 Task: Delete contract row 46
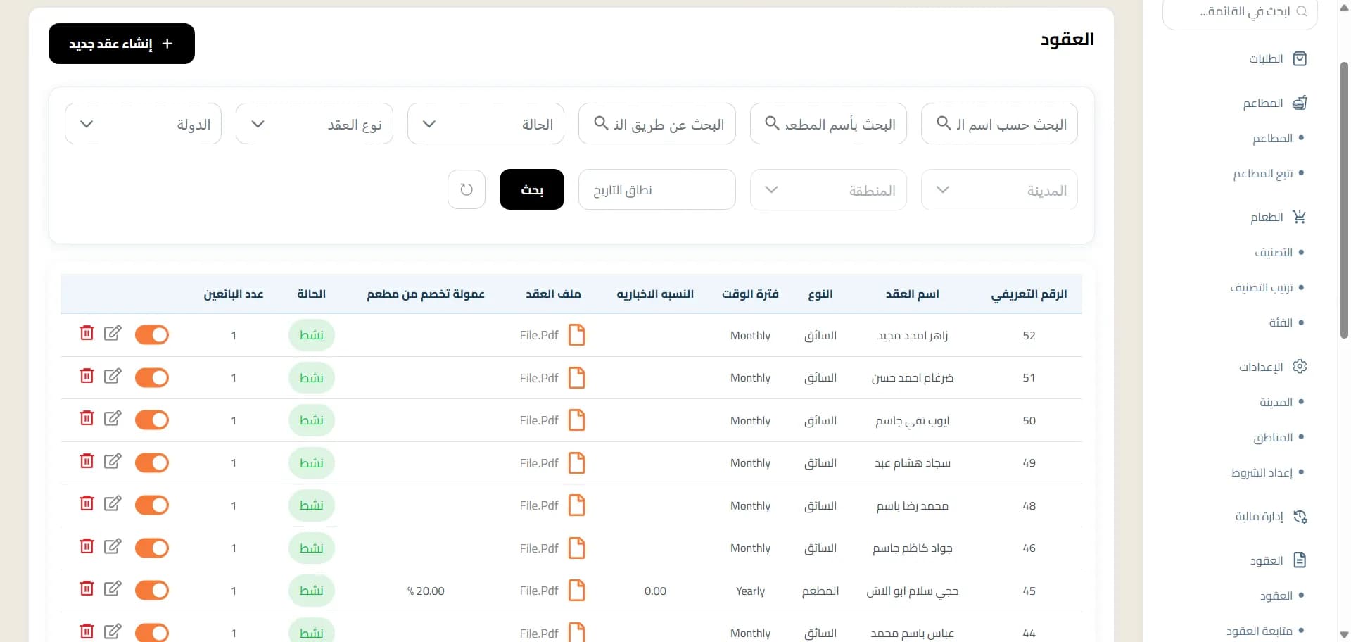tap(87, 546)
